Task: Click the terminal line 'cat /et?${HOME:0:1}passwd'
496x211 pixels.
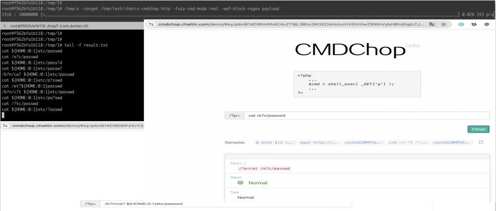Action: pyautogui.click(x=32, y=86)
